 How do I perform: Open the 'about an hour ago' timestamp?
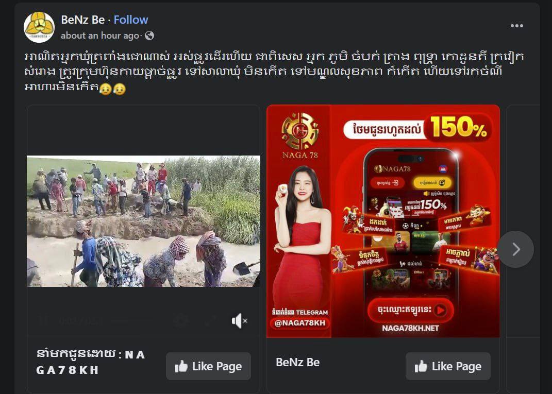click(101, 36)
